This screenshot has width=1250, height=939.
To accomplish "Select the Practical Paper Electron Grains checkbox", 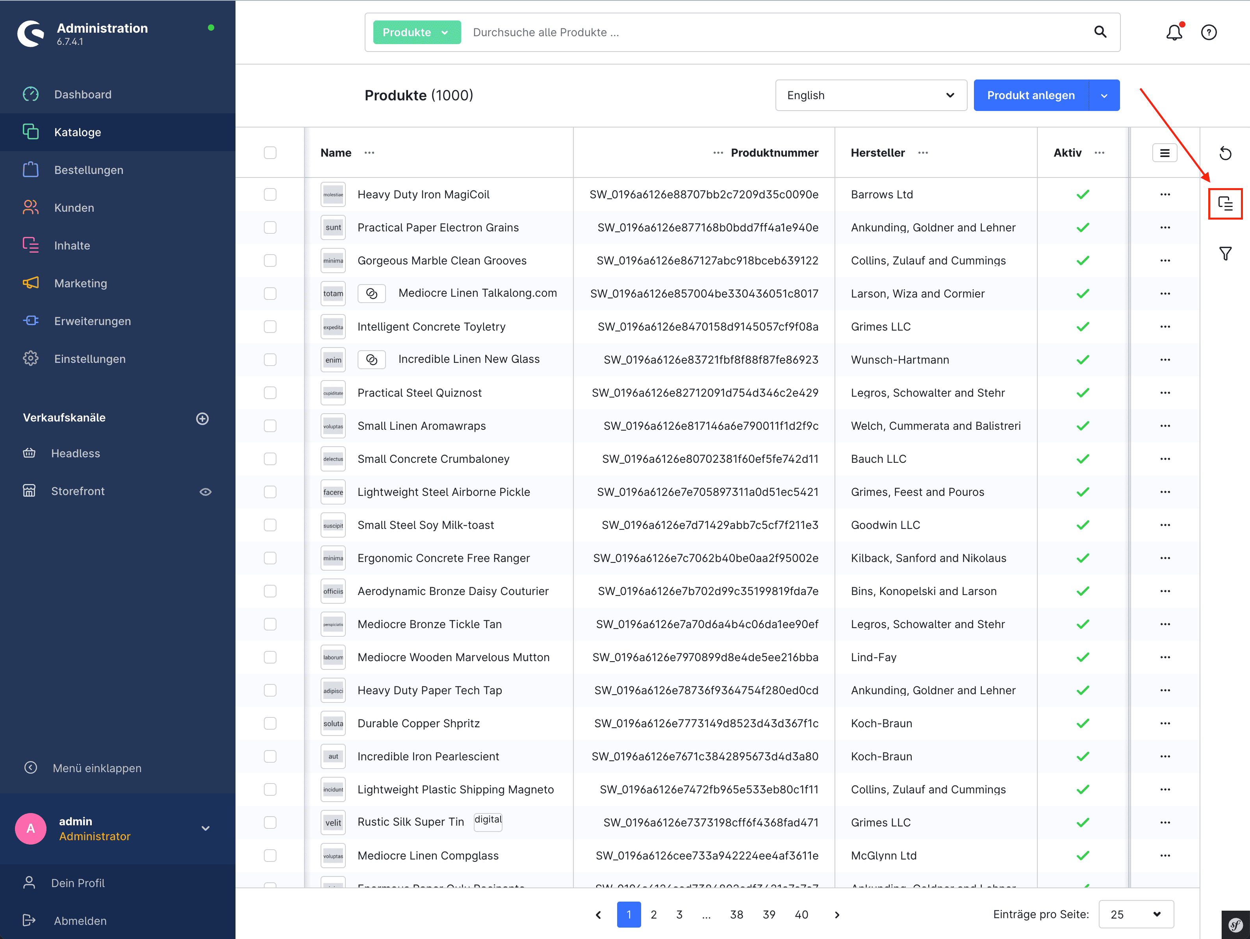I will coord(270,227).
